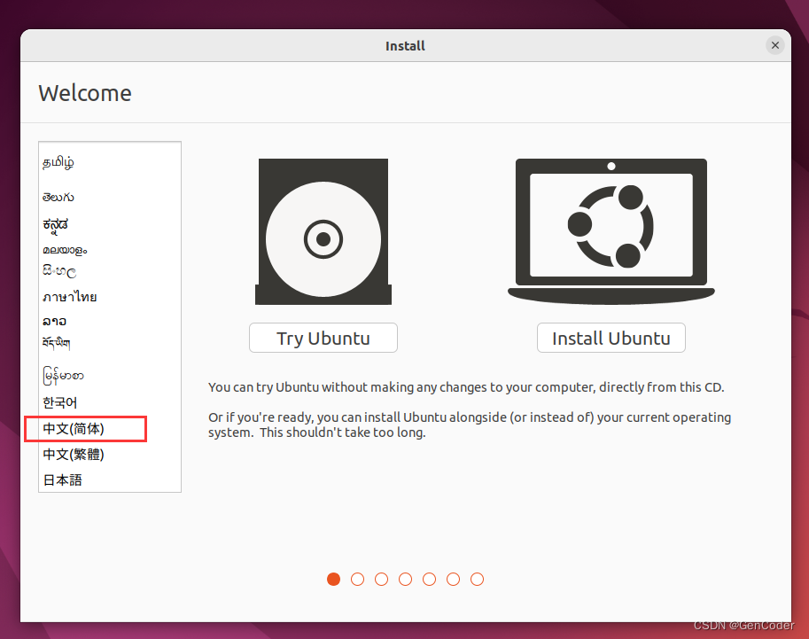Select தமிழ் language at list top
This screenshot has height=639, width=809.
[58, 162]
